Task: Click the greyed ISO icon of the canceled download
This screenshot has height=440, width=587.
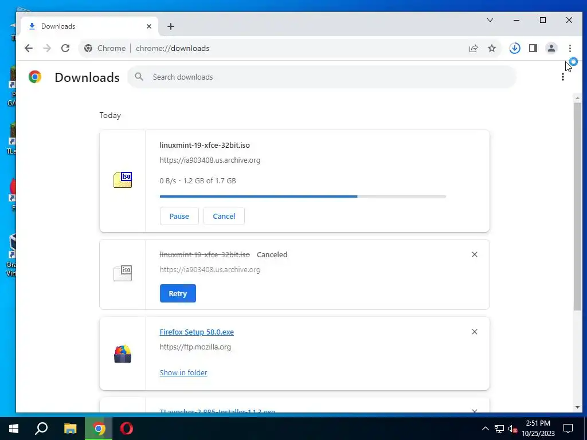Action: (x=123, y=273)
